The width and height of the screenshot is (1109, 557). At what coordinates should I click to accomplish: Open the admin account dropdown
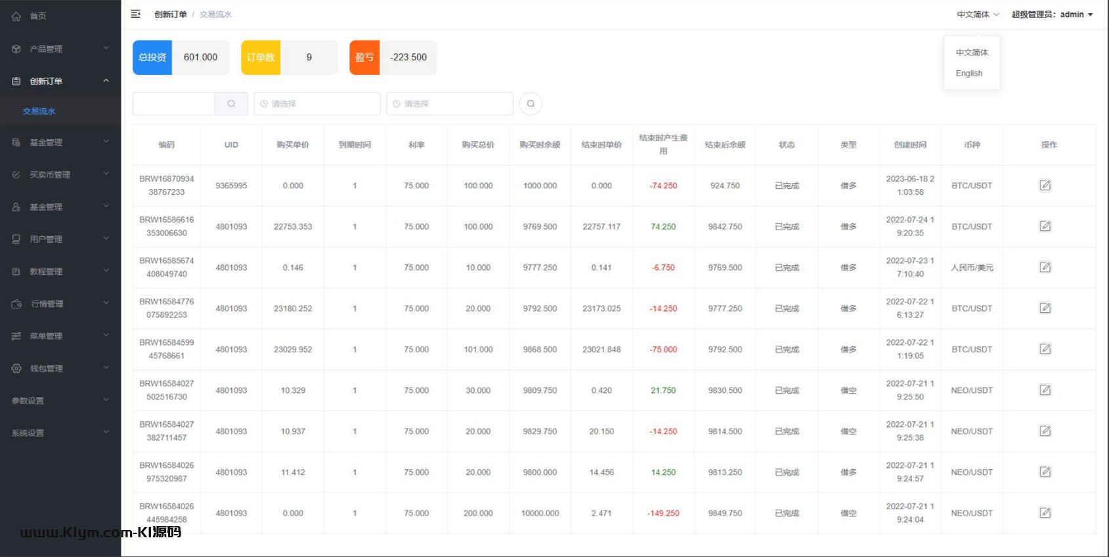pos(1052,14)
